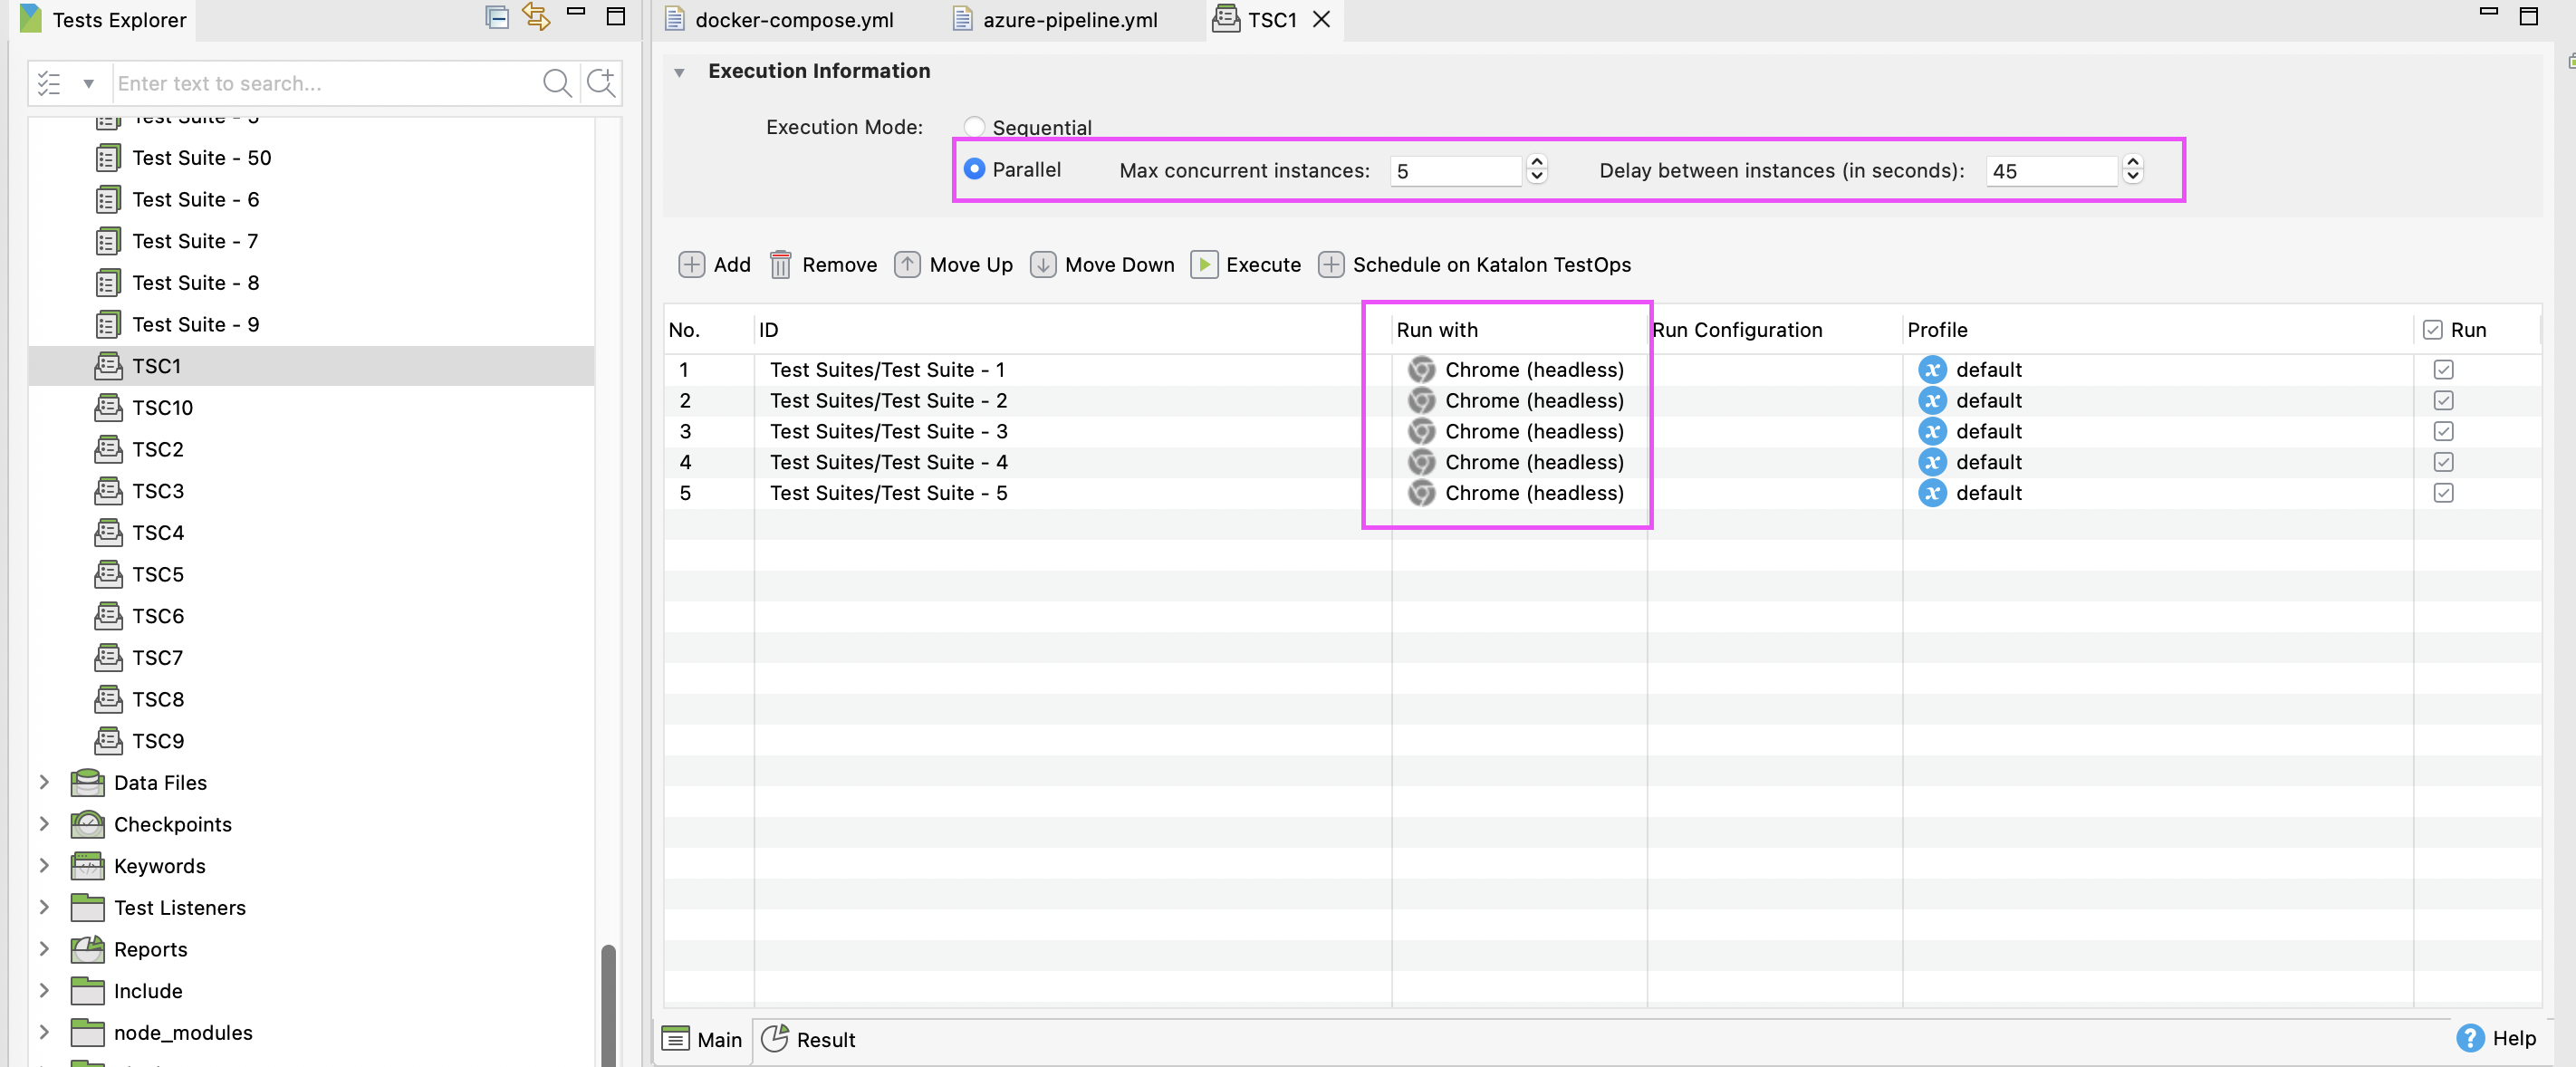
Task: Collapse the Execution Information section
Action: pos(681,71)
